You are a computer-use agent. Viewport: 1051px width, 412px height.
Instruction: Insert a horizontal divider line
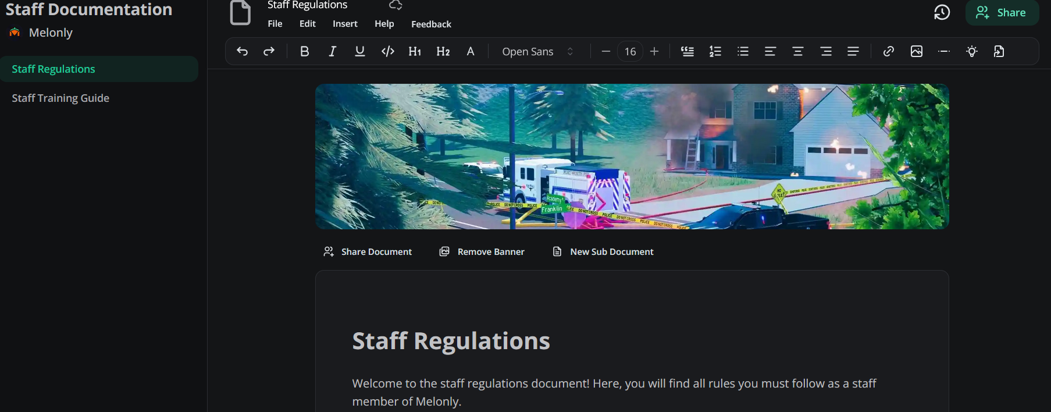click(944, 52)
